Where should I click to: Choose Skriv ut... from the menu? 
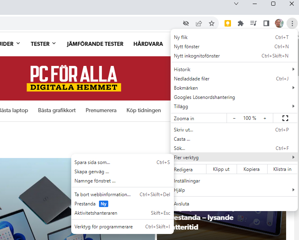click(x=234, y=130)
